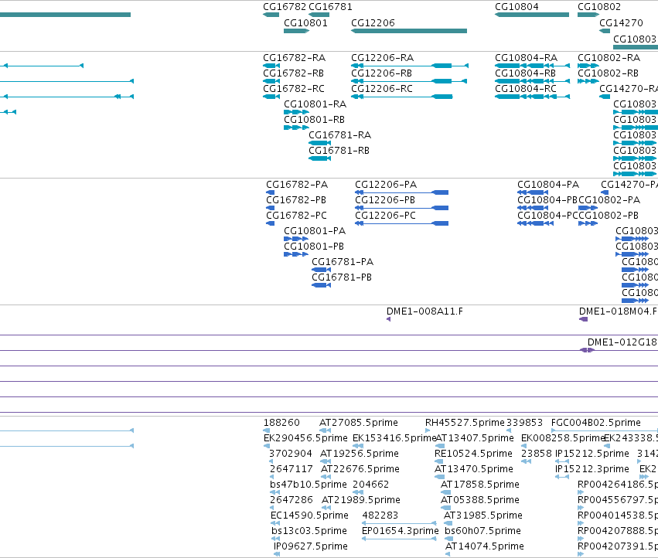Open EST IP15212.5prime
658x558 pixels.
(x=592, y=454)
